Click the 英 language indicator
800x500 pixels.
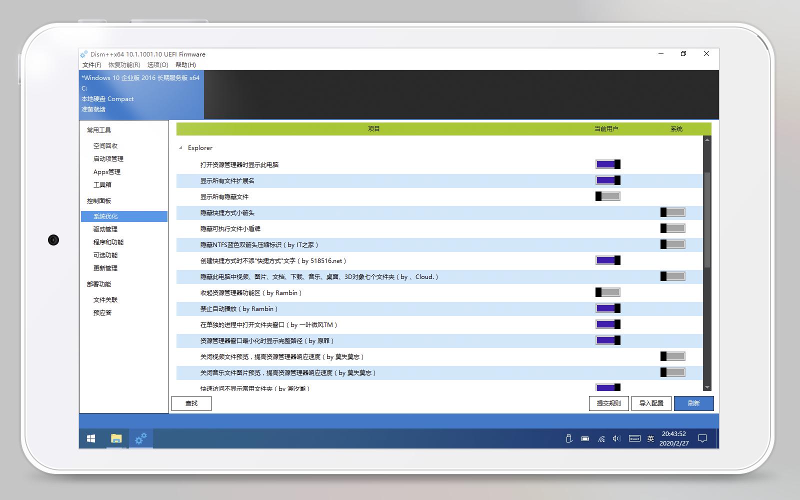650,438
